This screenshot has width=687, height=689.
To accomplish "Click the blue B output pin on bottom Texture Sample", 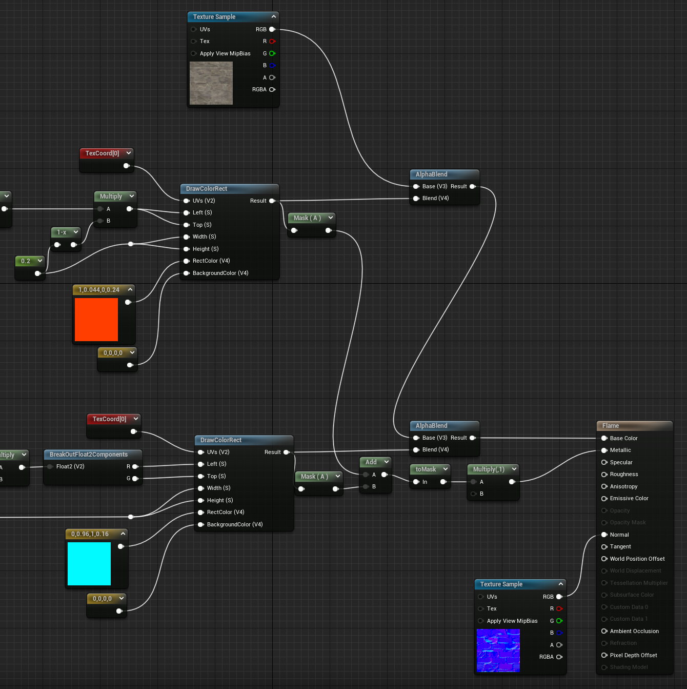I will click(x=559, y=633).
